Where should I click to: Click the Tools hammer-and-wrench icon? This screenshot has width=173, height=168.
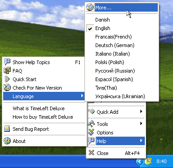(x=91, y=124)
